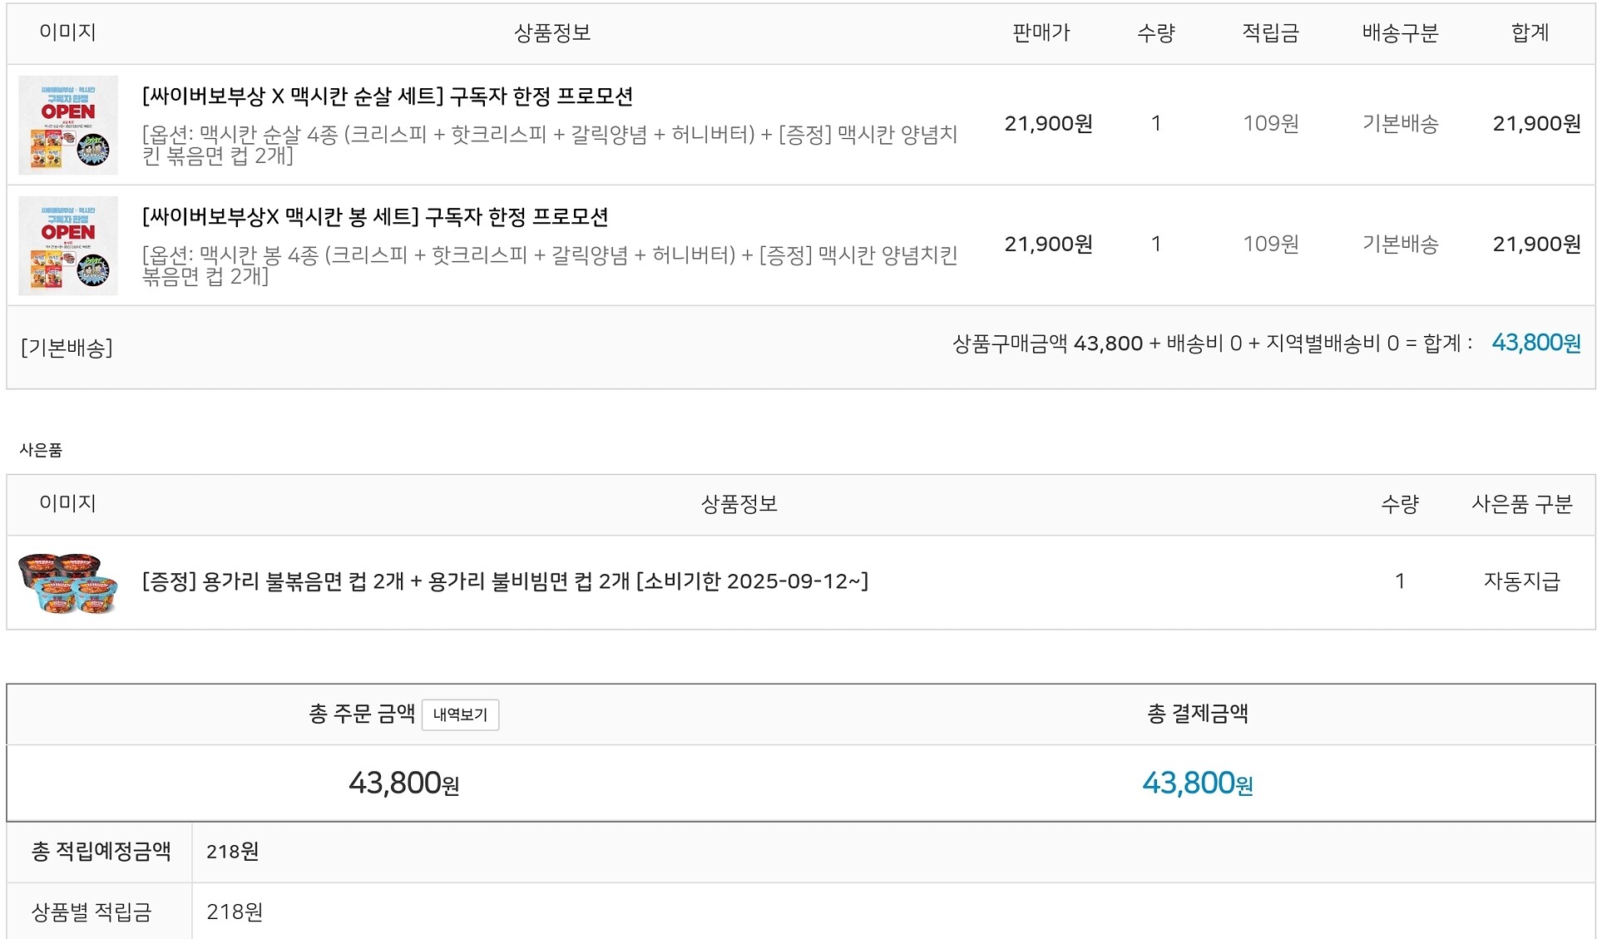Click the blue 43,800원 shipping total
The height and width of the screenshot is (939, 1597).
click(x=1535, y=343)
